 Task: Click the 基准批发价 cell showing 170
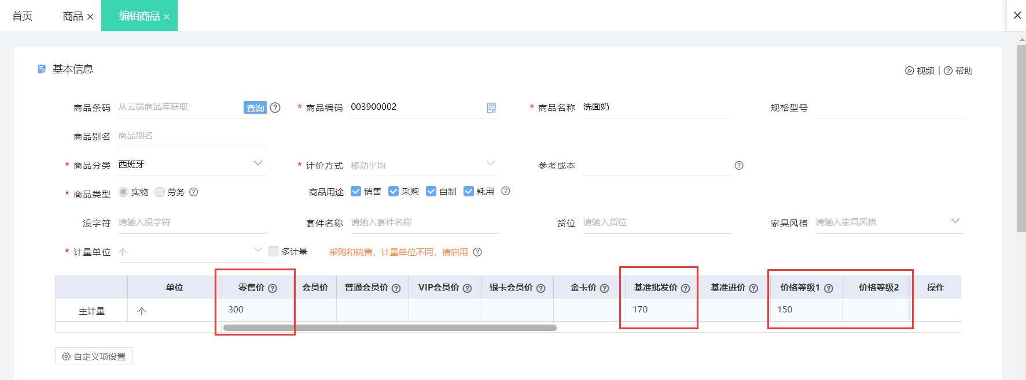tap(660, 310)
